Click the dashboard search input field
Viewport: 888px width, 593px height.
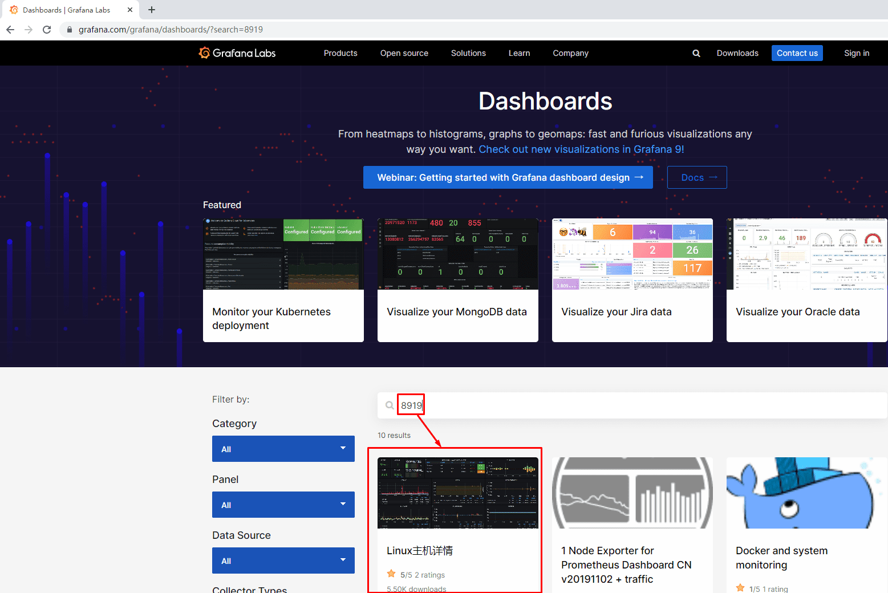click(632, 405)
